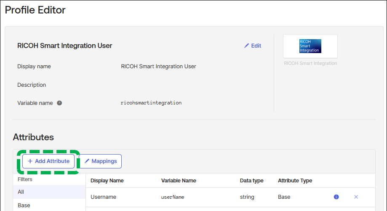Click the Attribute Type column header
The width and height of the screenshot is (387, 211).
tap(295, 181)
